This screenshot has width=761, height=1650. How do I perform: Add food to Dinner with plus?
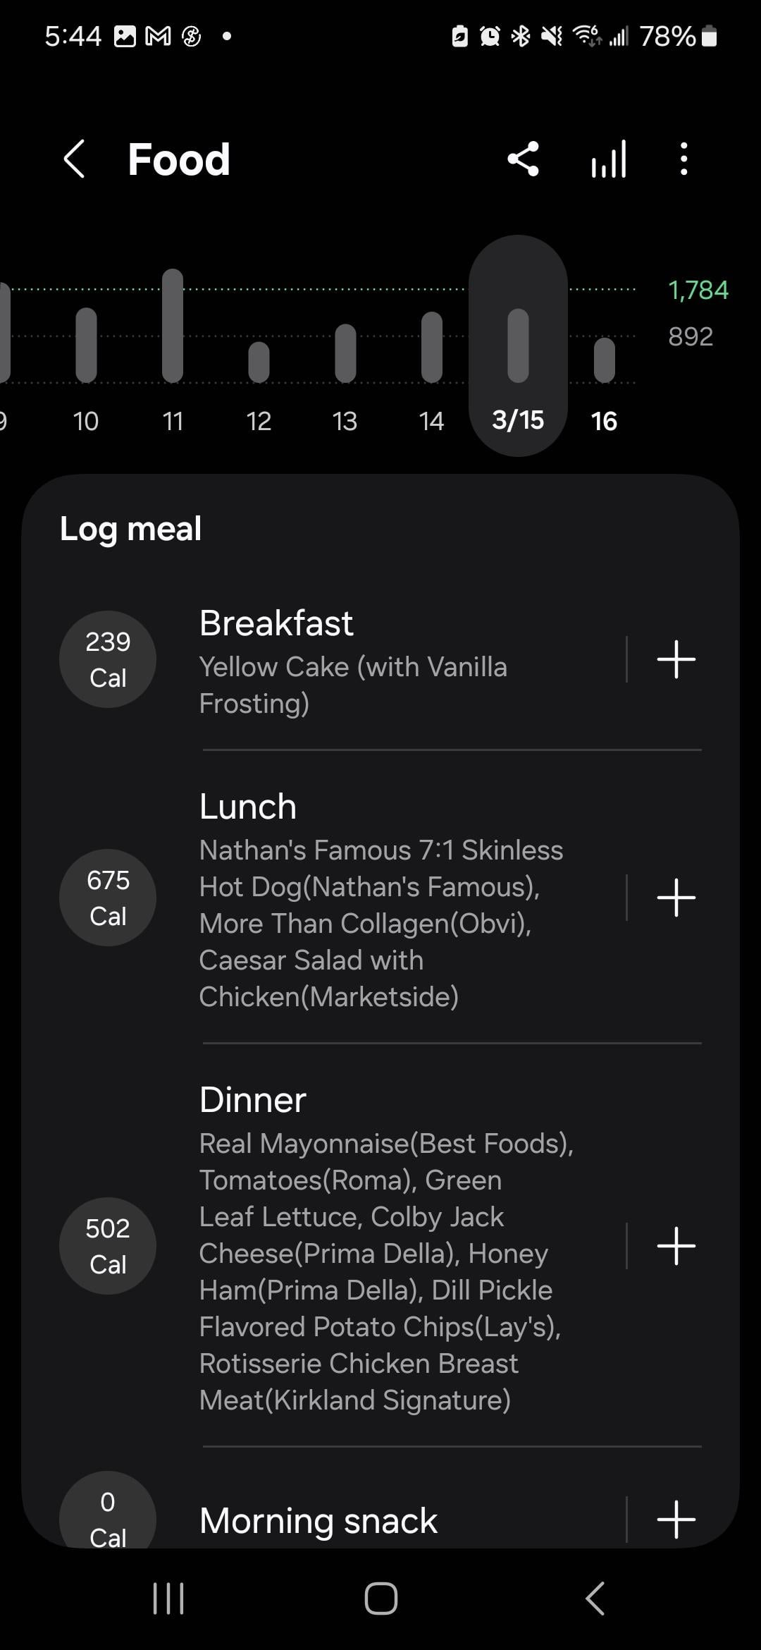676,1246
